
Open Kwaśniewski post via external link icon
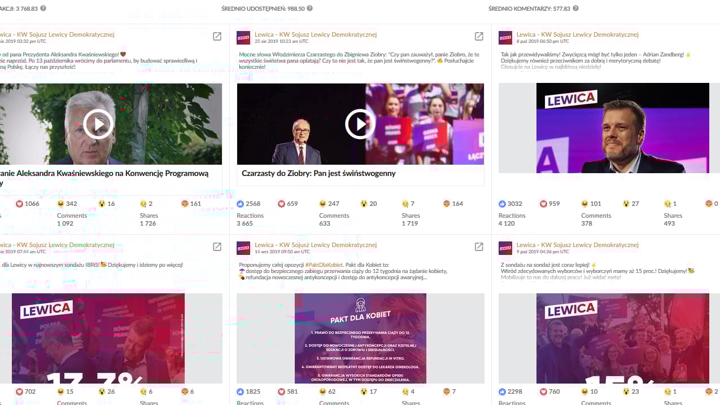pyautogui.click(x=217, y=37)
